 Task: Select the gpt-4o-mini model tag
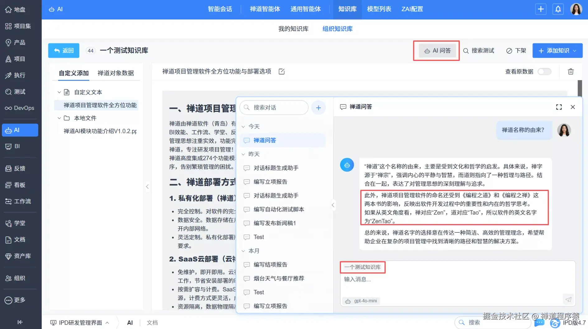[361, 301]
